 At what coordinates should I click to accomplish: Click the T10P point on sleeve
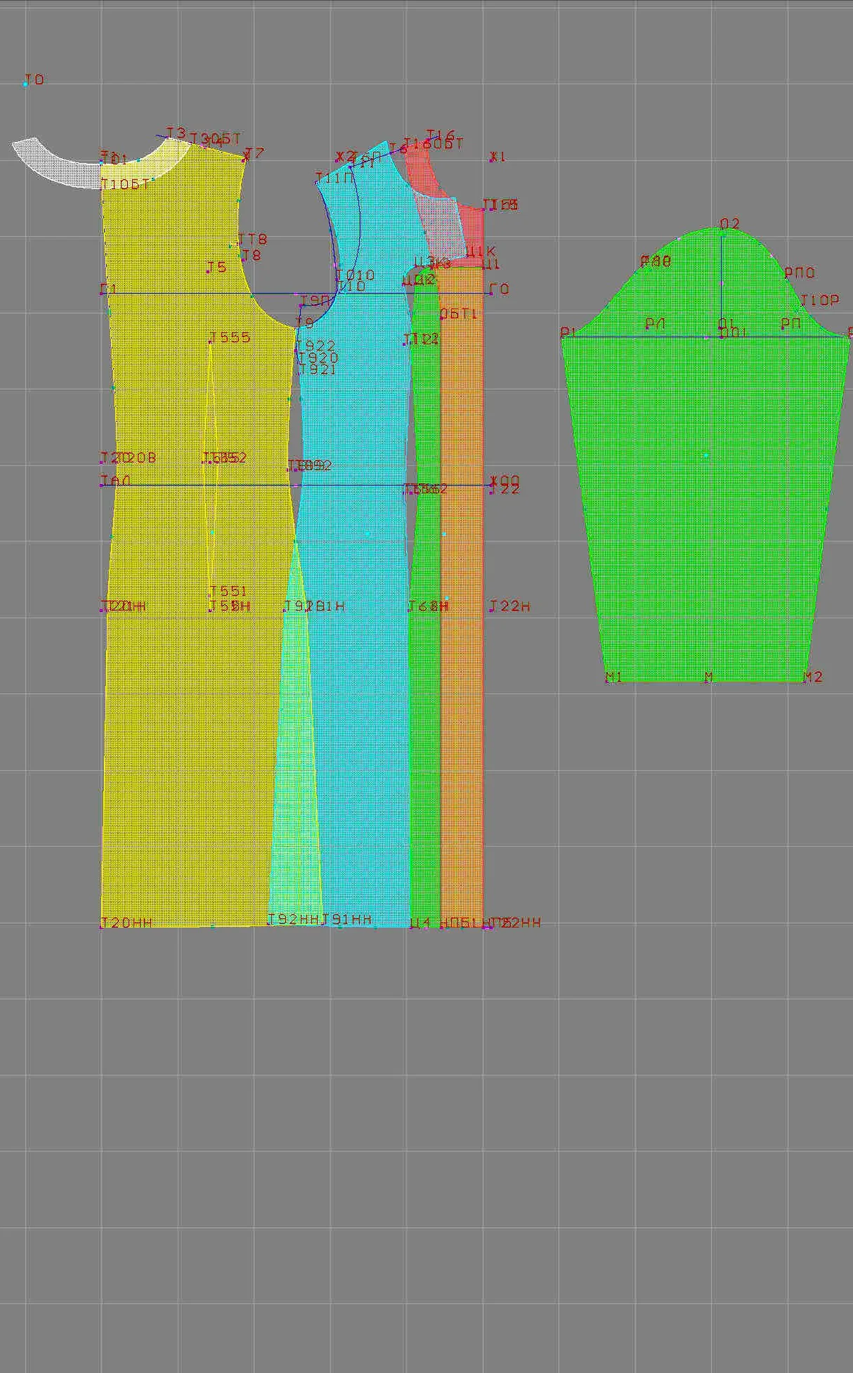pyautogui.click(x=819, y=300)
